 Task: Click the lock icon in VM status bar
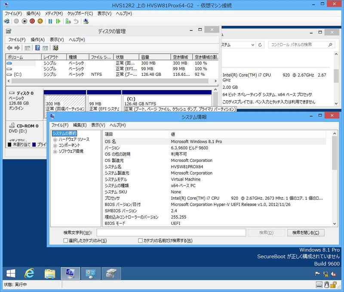point(334,285)
